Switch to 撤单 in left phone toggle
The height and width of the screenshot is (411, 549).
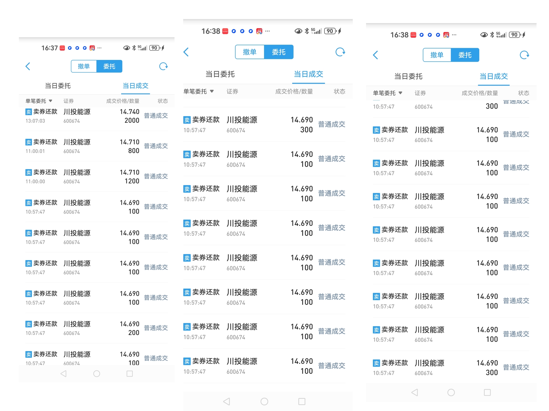point(84,66)
